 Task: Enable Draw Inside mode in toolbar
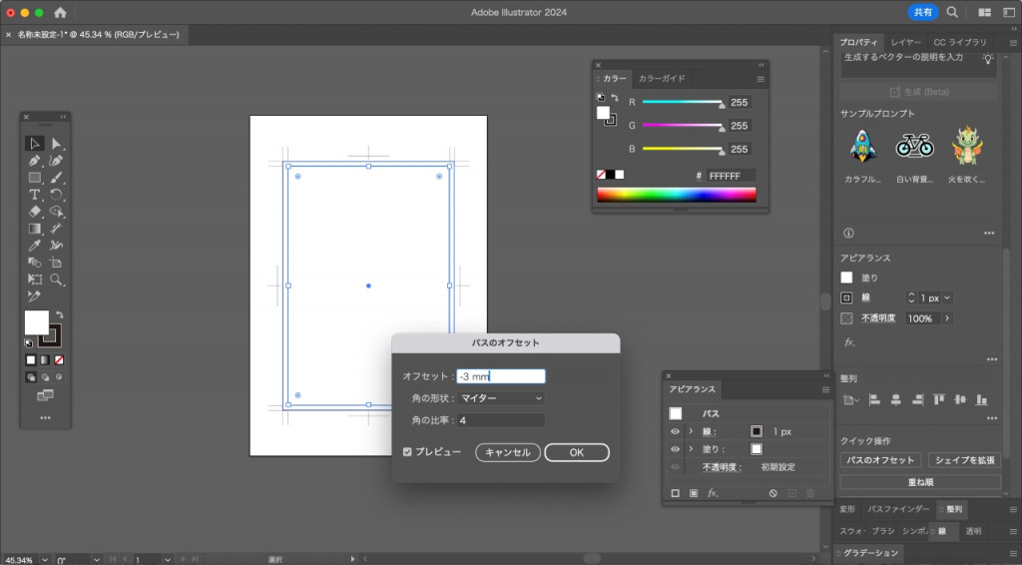click(x=59, y=377)
